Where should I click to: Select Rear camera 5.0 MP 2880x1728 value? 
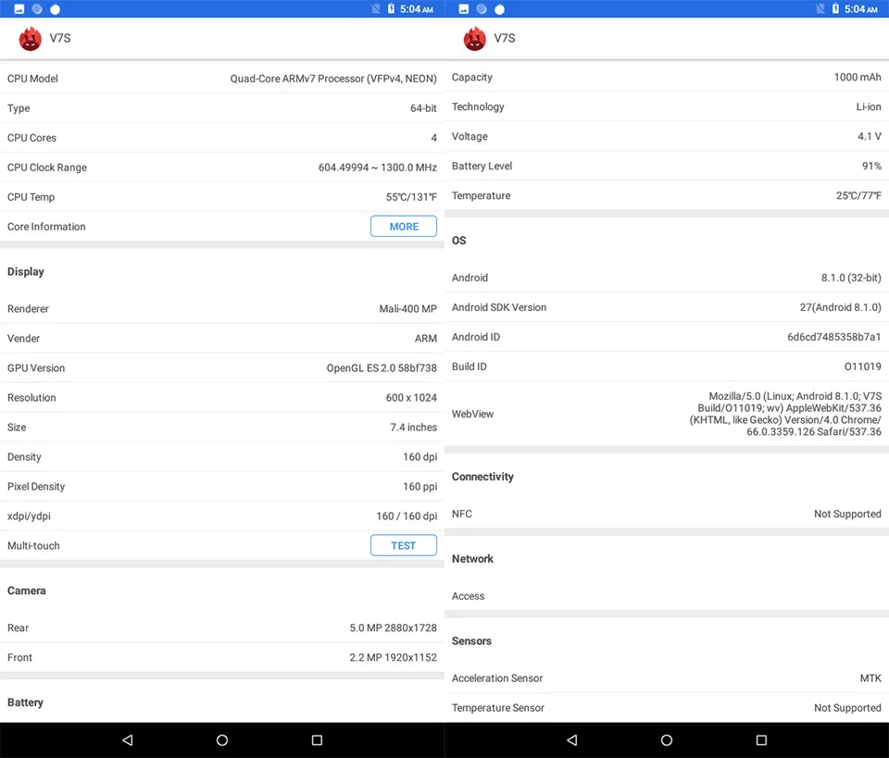pyautogui.click(x=393, y=628)
